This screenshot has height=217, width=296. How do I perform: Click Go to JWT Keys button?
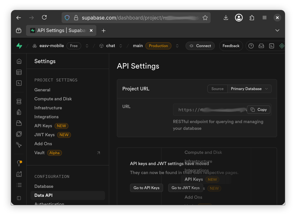(x=186, y=188)
